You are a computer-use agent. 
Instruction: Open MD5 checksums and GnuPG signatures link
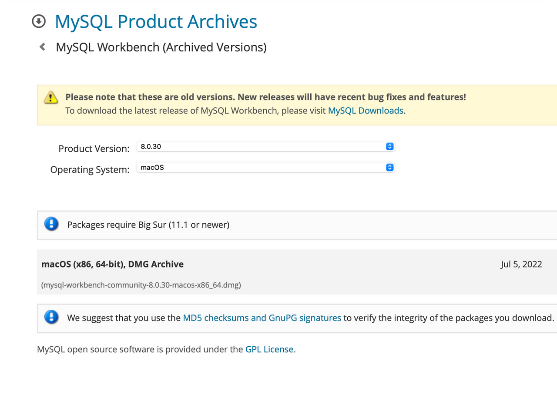tap(262, 318)
